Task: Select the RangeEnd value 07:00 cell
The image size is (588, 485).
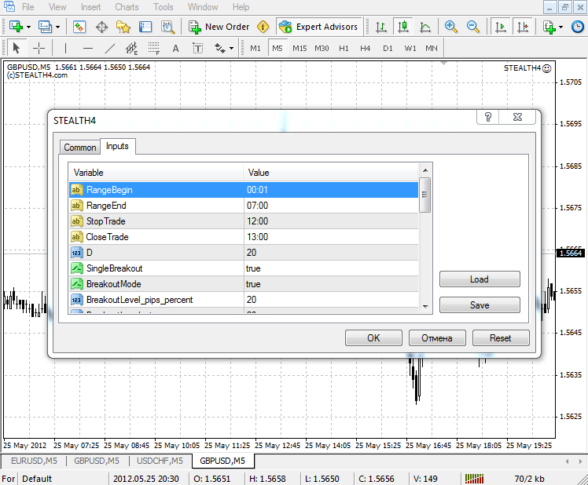Action: 331,206
